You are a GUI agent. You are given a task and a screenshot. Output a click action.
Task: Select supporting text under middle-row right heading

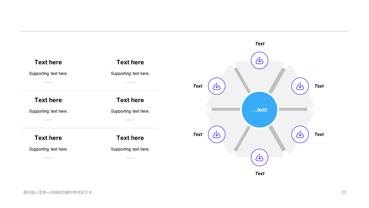(x=130, y=111)
